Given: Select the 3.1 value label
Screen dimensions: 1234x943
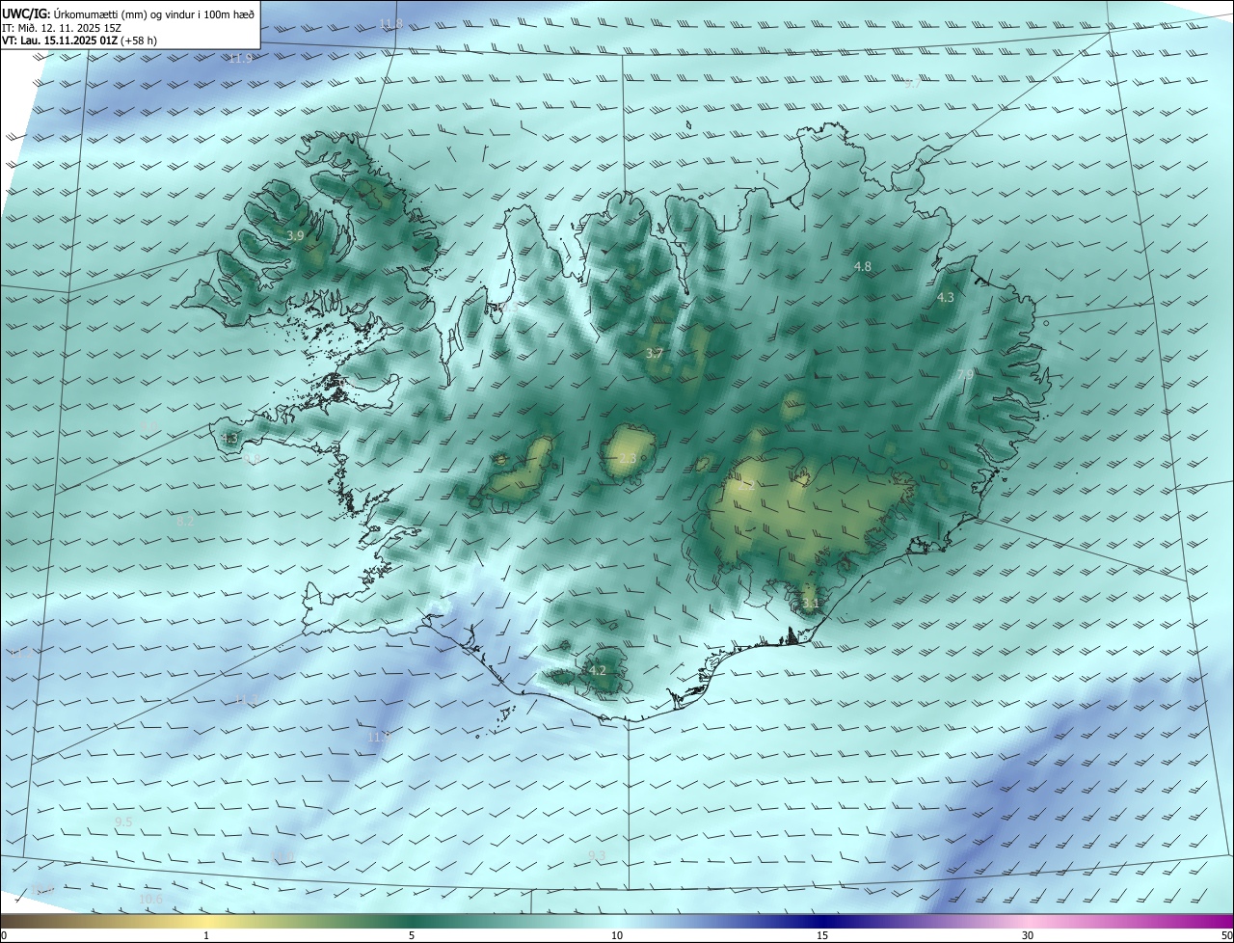Looking at the screenshot, I should (x=810, y=605).
